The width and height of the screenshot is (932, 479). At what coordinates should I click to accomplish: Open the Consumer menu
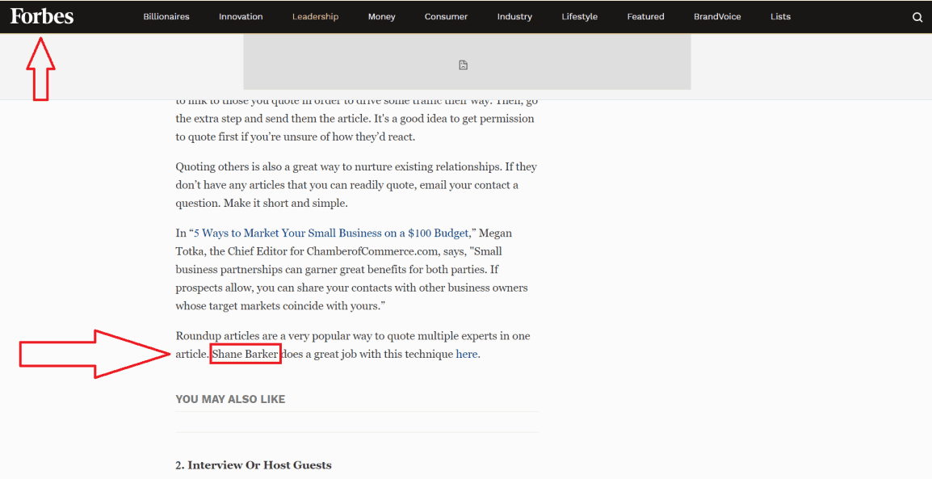(x=446, y=17)
